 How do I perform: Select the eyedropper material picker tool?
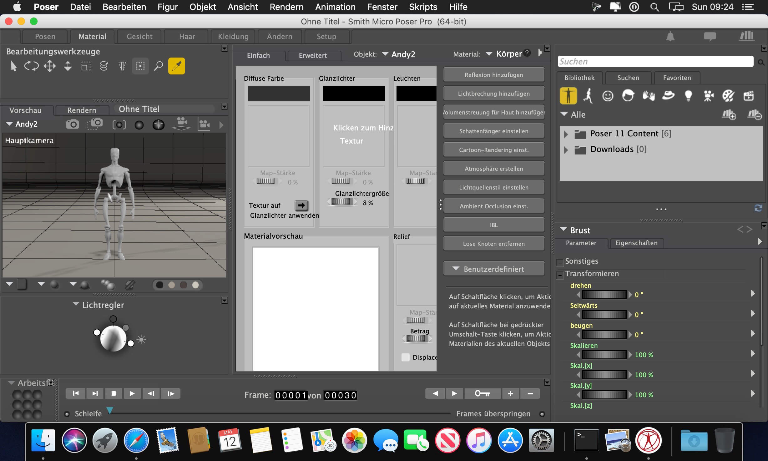click(x=176, y=66)
